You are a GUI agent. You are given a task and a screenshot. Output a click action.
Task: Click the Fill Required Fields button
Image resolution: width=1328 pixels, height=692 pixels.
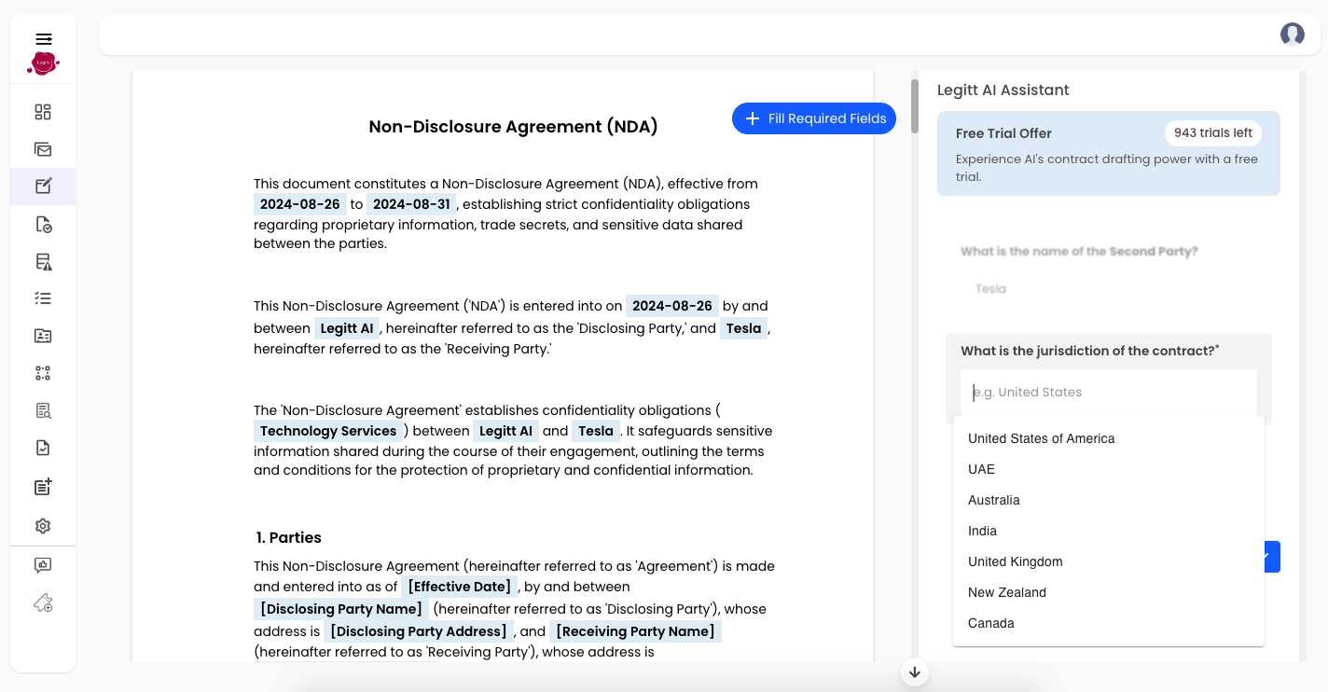(814, 118)
